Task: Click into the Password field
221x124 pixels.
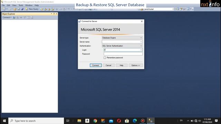Action: click(x=123, y=54)
